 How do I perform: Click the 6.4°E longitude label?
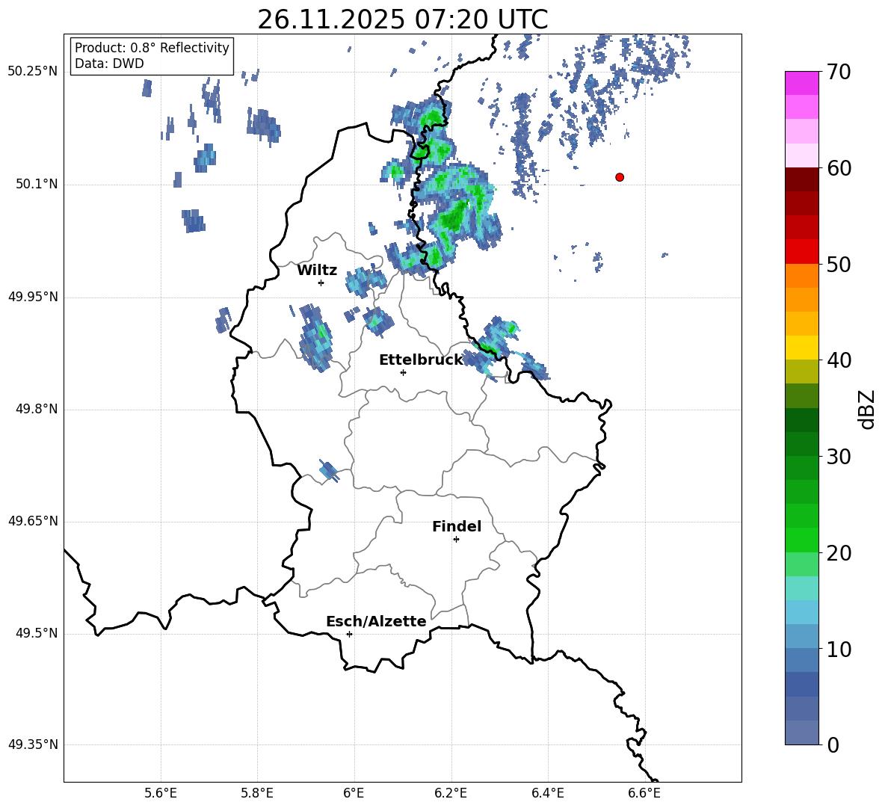547,793
